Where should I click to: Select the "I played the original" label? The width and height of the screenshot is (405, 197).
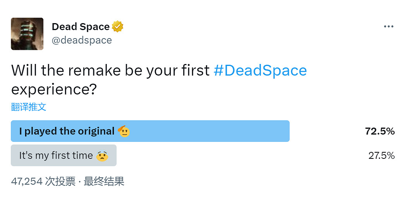coord(67,131)
